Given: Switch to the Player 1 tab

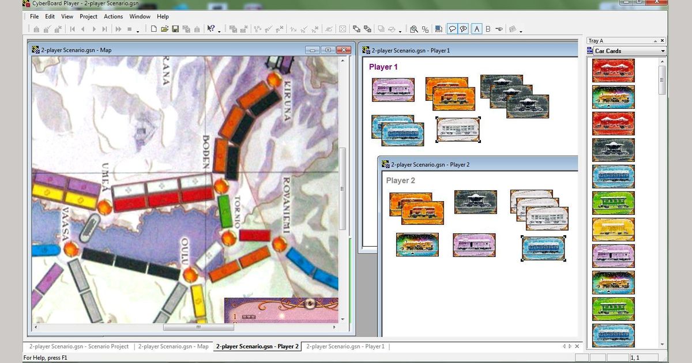Looking at the screenshot, I should (345, 346).
